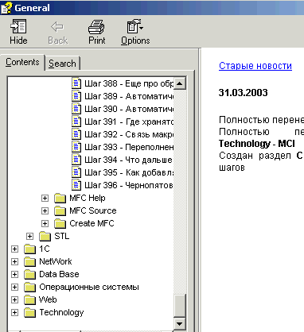Expand the Web node
The width and height of the screenshot is (304, 332).
(14, 299)
